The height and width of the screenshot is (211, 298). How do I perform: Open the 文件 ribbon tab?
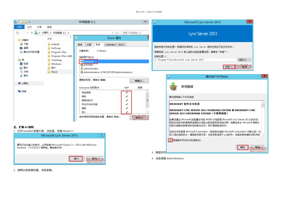(x=19, y=27)
